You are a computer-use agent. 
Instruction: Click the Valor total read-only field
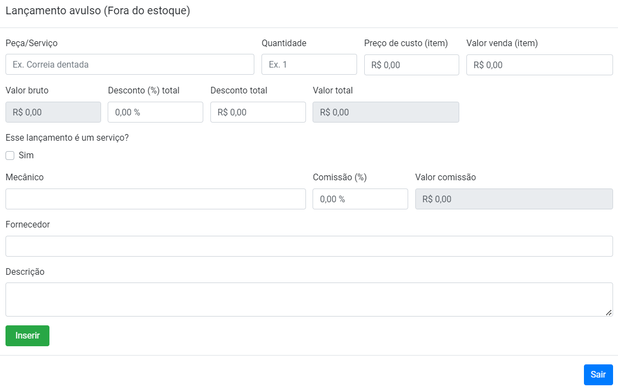[386, 112]
